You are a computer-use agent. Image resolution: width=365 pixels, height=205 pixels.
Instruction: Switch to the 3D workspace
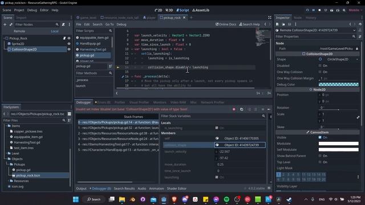click(x=169, y=10)
